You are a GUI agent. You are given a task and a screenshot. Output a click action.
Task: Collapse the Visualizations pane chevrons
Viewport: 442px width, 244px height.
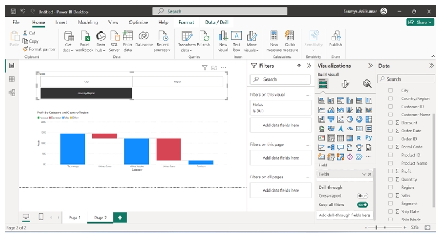371,66
